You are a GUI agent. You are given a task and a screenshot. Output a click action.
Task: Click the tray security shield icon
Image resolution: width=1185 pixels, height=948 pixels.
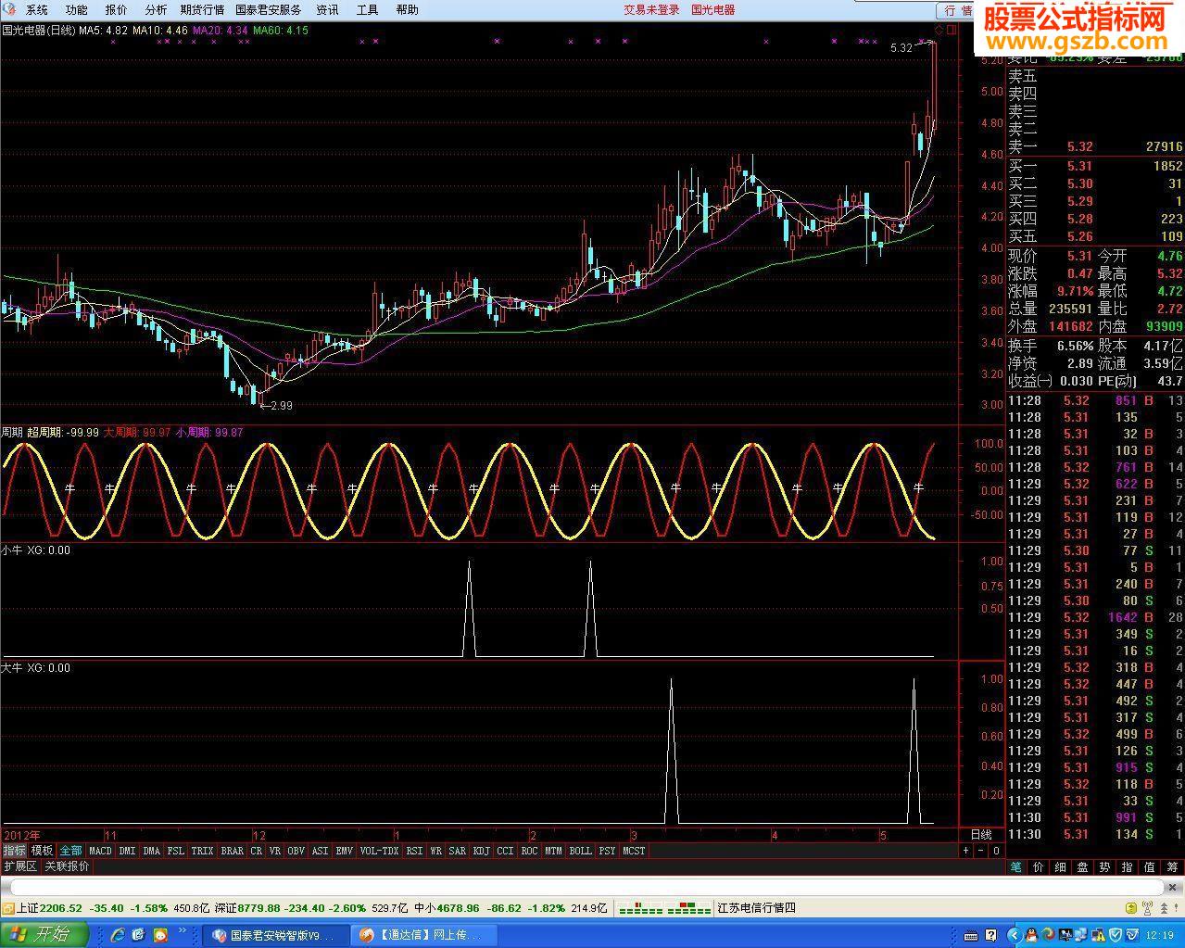pos(1115,934)
